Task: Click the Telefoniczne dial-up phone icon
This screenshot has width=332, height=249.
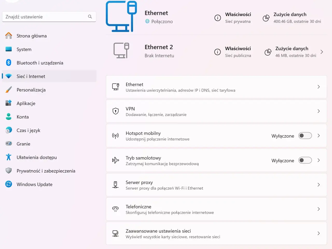Action: click(x=115, y=209)
